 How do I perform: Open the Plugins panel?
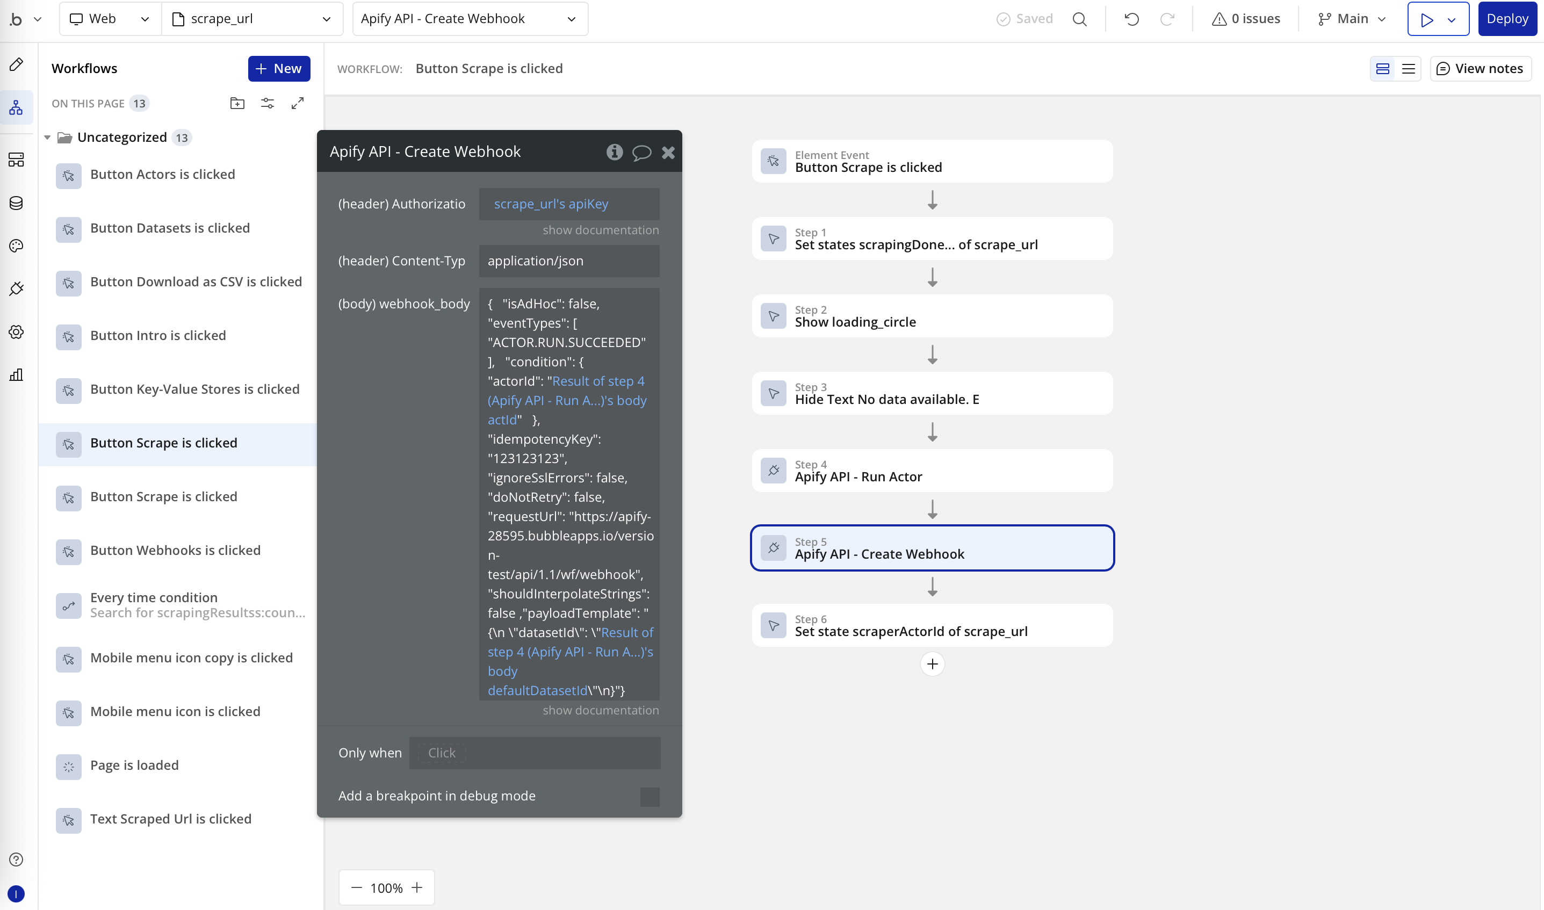click(17, 288)
